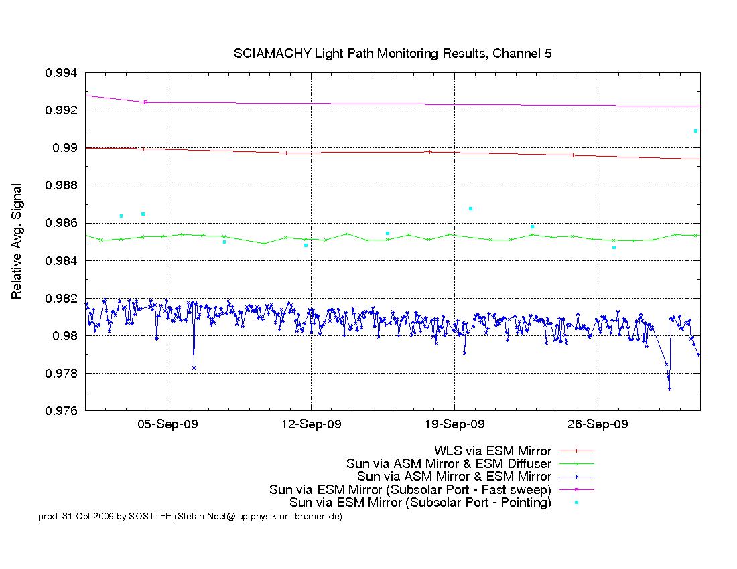Click the 'Relative Avg. Signal' y-axis label
The image size is (737, 569).
(17, 241)
